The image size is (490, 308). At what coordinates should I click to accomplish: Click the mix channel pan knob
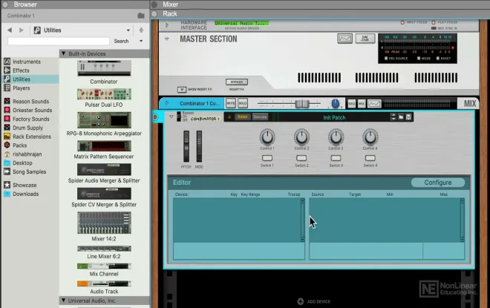[335, 103]
